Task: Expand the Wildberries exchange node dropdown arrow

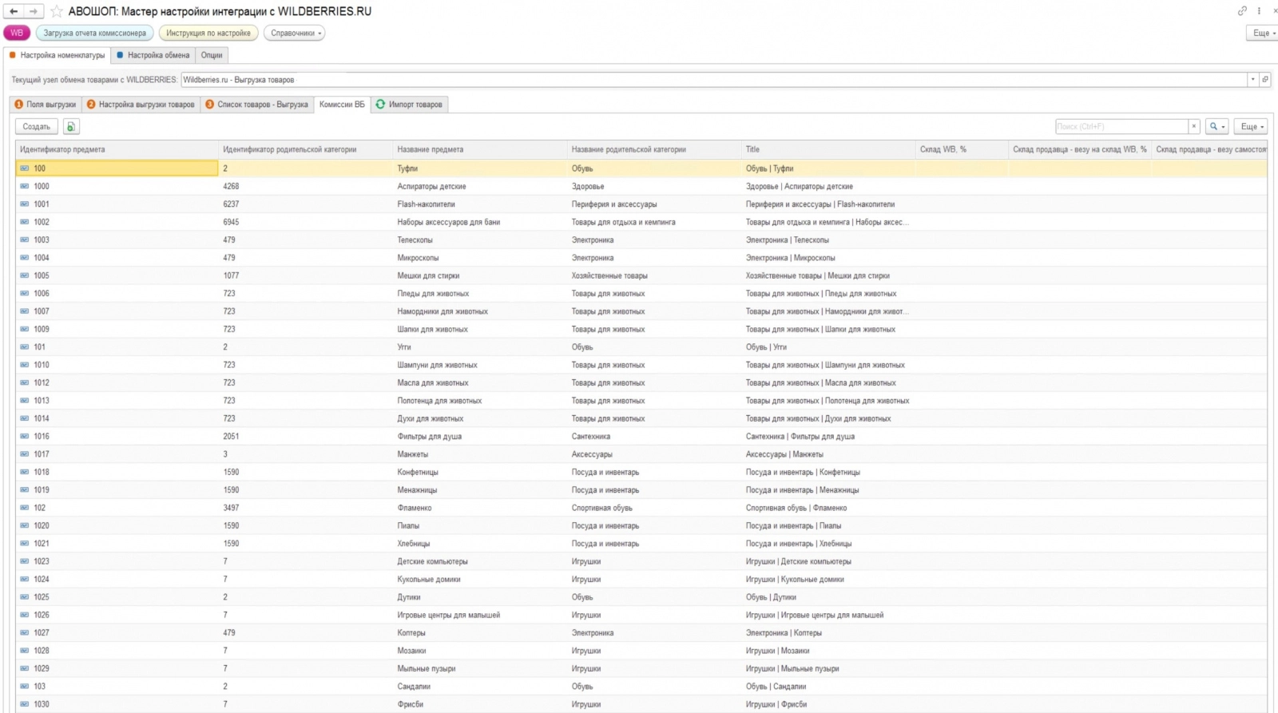Action: (x=1253, y=80)
